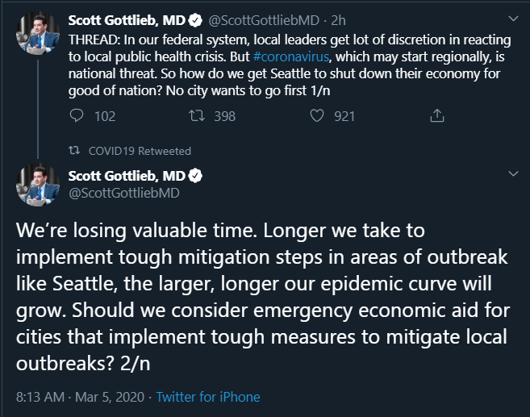Click the retweet icon on first tweet
Viewport: 530px width, 417px height.
[196, 115]
